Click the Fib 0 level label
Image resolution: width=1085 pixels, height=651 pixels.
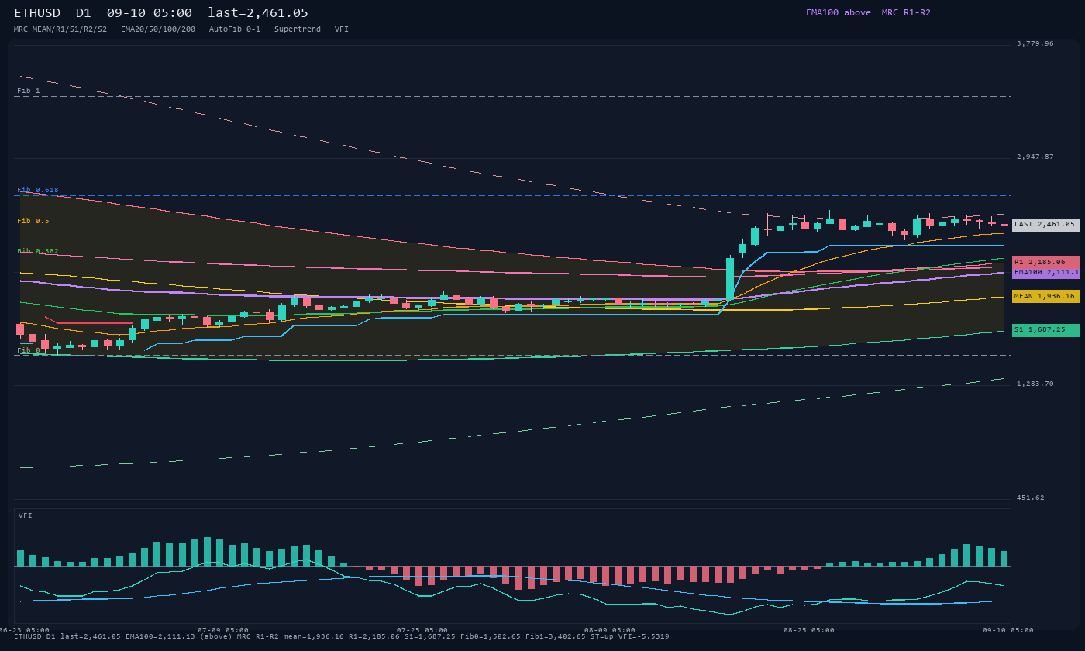coord(29,350)
